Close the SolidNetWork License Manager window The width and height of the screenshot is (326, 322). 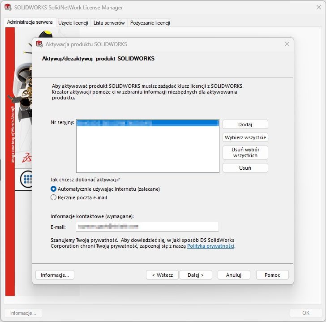(318, 8)
